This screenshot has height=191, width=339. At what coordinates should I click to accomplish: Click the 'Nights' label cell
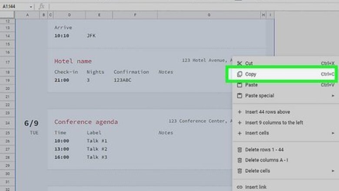(x=95, y=72)
